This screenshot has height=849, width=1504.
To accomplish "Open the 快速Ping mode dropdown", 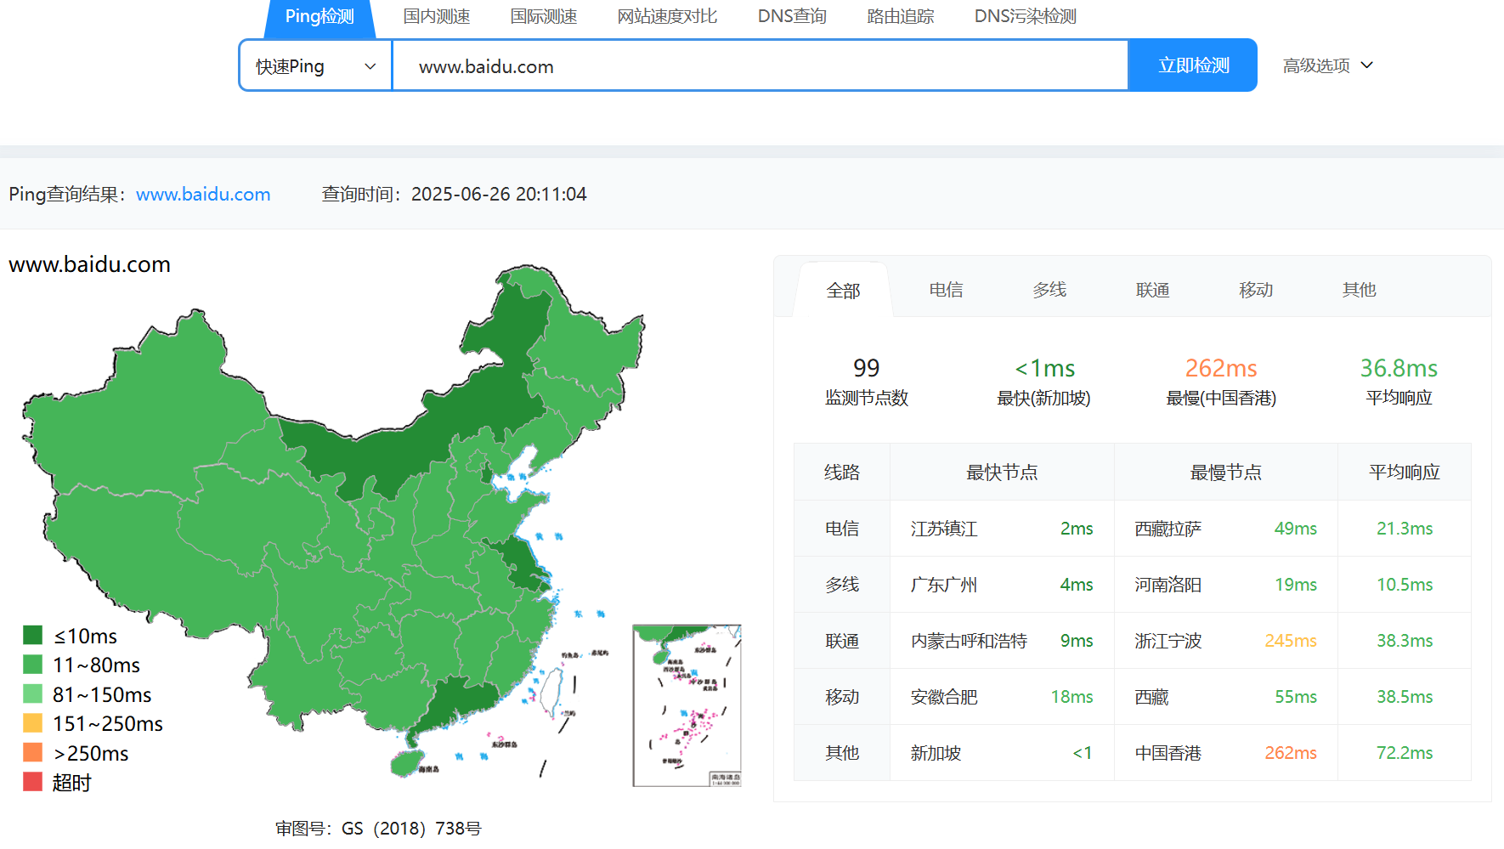I will (315, 66).
